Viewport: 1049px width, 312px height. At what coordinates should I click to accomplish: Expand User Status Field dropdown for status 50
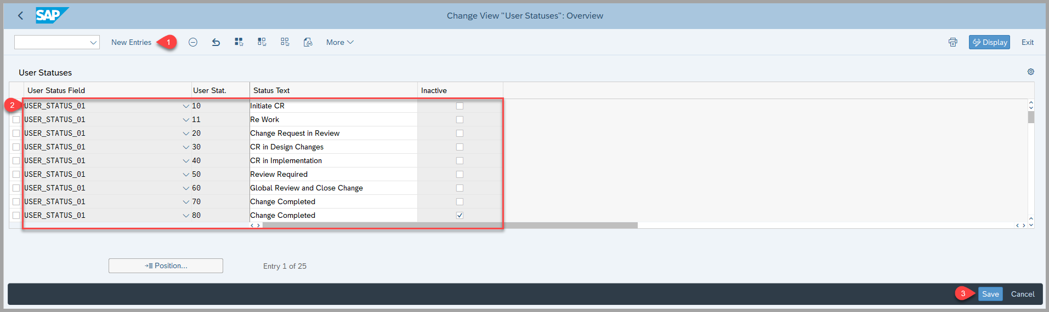tap(186, 174)
